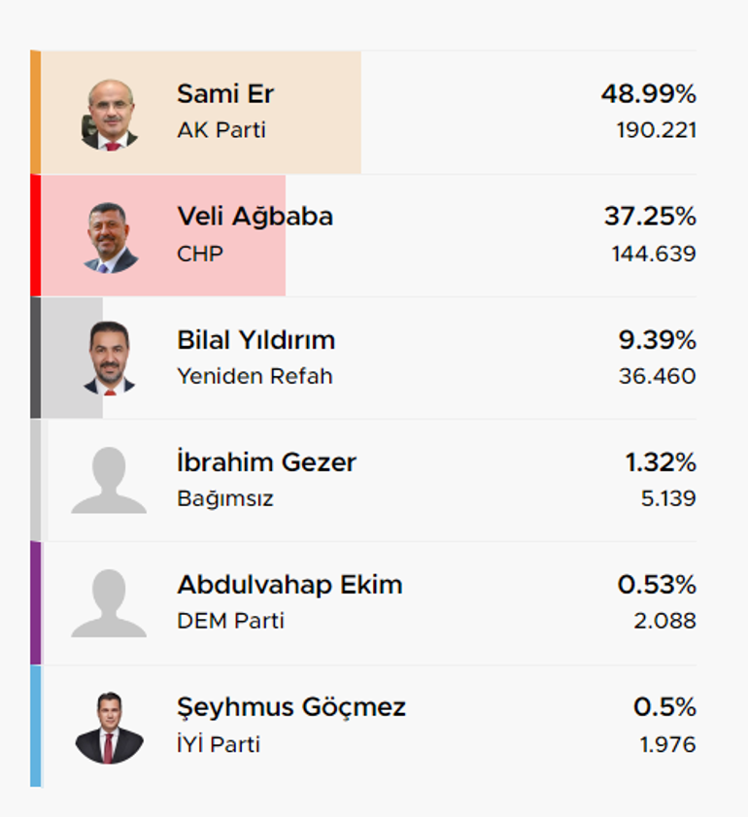748x817 pixels.
Task: Click the 144.639 vote count
Action: click(x=654, y=254)
